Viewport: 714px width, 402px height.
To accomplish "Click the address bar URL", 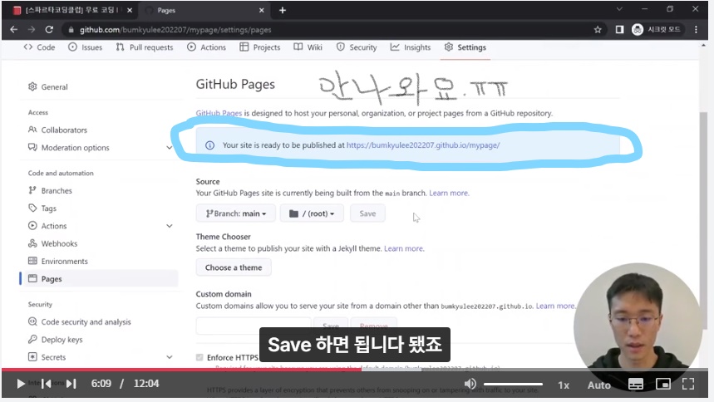I will tap(175, 30).
